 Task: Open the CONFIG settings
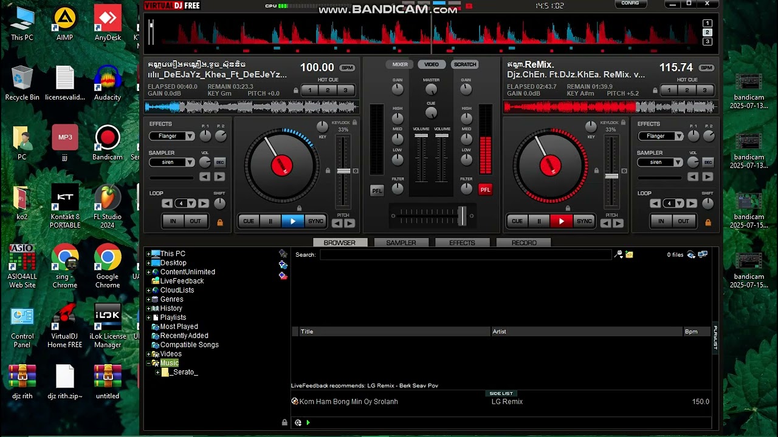click(x=630, y=4)
